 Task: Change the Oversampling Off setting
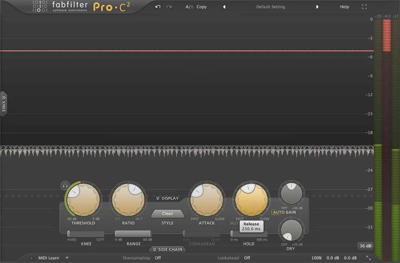[158, 258]
